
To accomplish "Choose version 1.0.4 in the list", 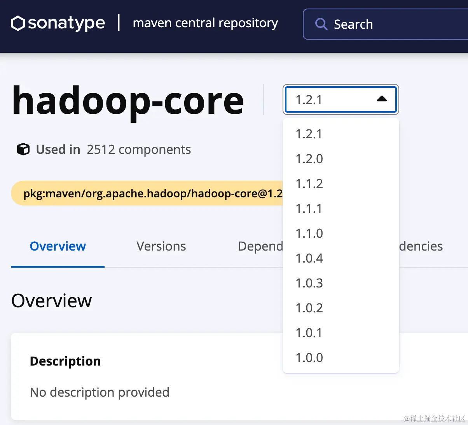I will [x=309, y=258].
